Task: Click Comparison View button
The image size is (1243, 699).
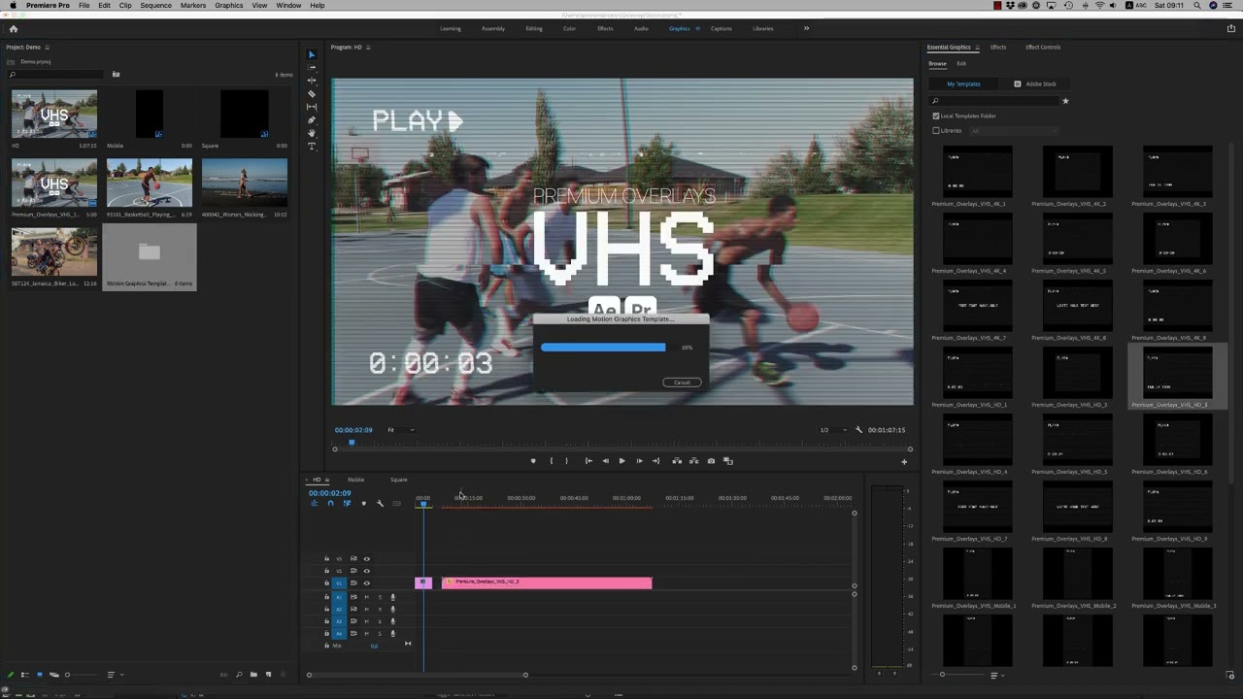Action: coord(728,461)
